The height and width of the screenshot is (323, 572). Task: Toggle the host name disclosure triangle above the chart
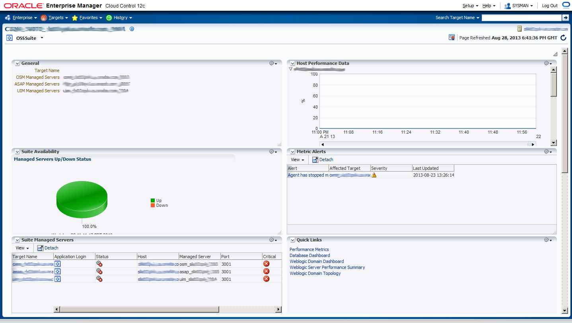click(291, 69)
